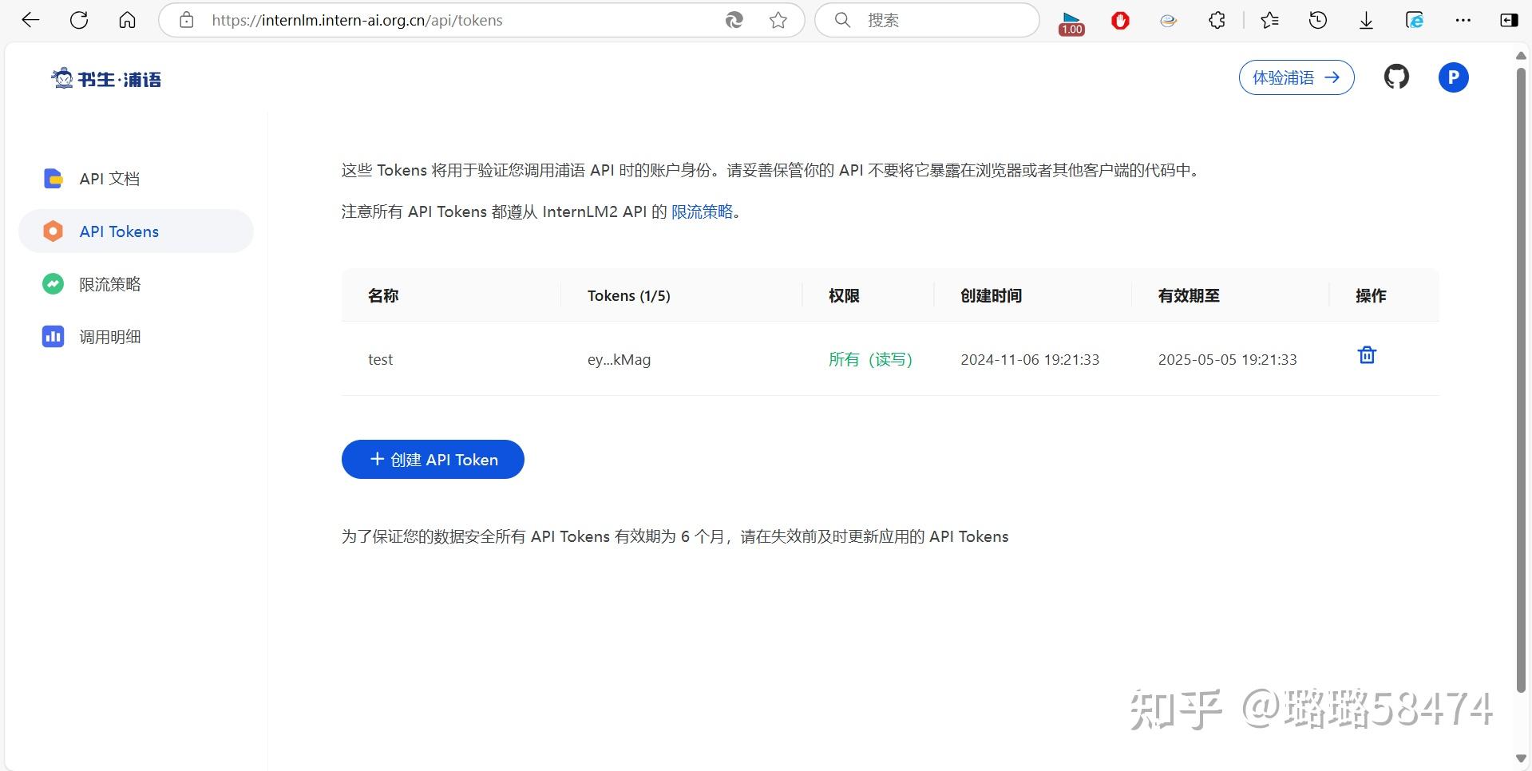Open browsing history
Image resolution: width=1532 pixels, height=771 pixels.
(x=1318, y=20)
